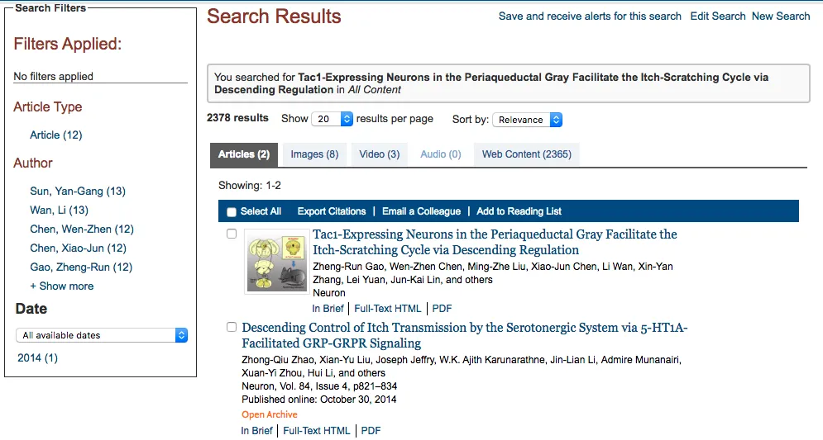Open the Web Content (2365) tab

pos(526,154)
